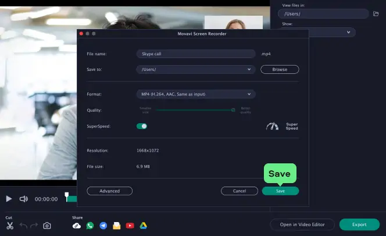Viewport: 386px width, 236px height.
Task: Turn off the SuperSpeed toggle
Action: coord(142,126)
